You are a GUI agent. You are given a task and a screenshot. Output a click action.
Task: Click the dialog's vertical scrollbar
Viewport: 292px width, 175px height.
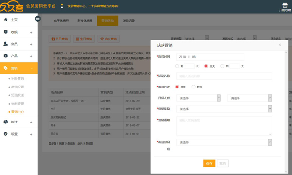(286, 112)
